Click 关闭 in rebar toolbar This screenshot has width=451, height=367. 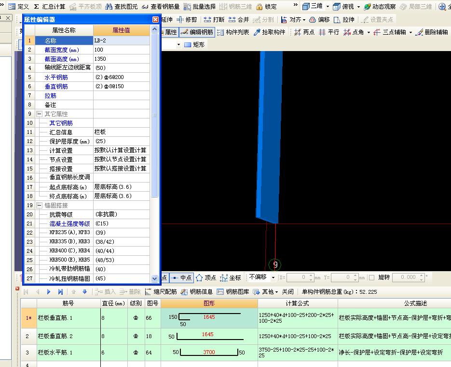287,292
